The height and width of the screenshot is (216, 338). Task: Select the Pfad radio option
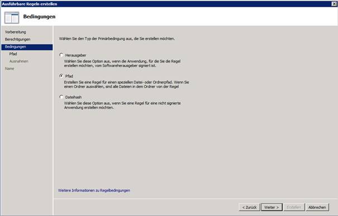pyautogui.click(x=61, y=76)
